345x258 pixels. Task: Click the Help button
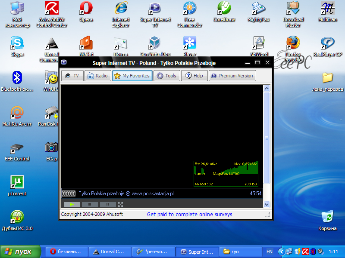(x=194, y=76)
